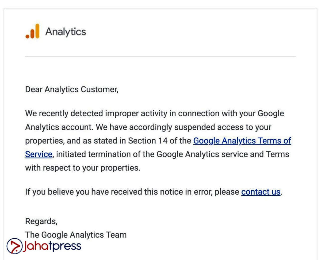Click the "Regards," closing line
This screenshot has height=260, width=321.
pyautogui.click(x=41, y=221)
